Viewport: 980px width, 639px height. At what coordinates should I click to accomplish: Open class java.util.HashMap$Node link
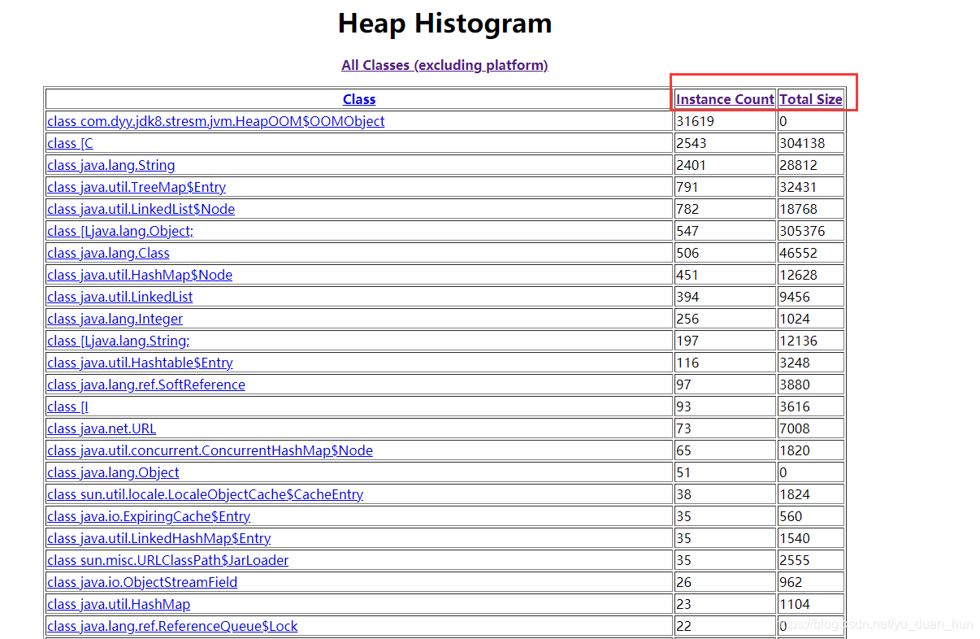click(140, 275)
